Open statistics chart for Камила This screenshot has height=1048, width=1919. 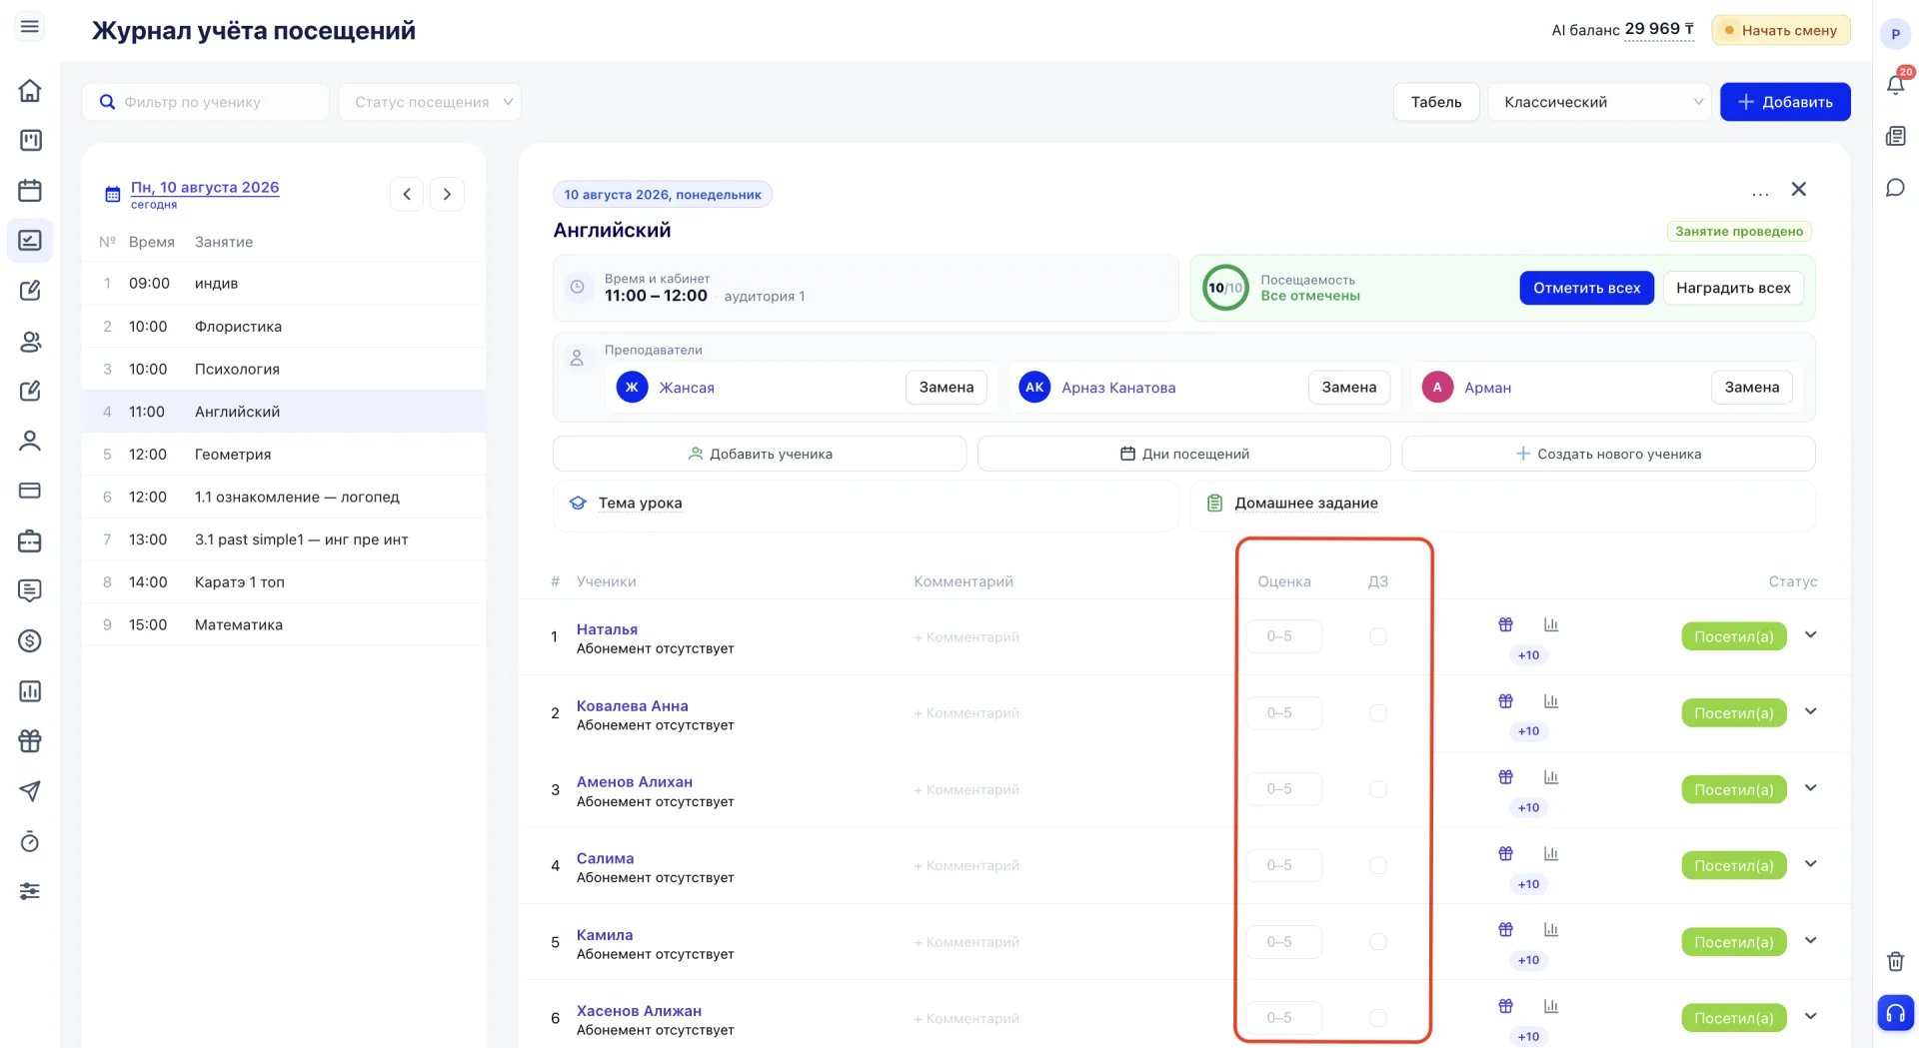click(1551, 930)
